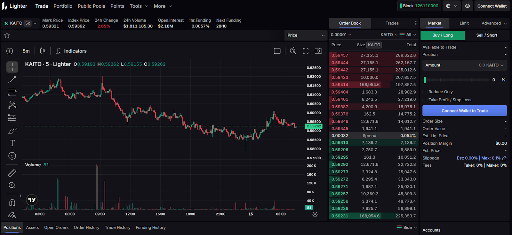This screenshot has width=512, height=235.
Task: Open the Indicators button on chart
Action: click(71, 51)
